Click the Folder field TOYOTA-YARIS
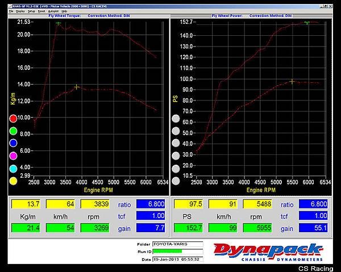 click(x=178, y=244)
